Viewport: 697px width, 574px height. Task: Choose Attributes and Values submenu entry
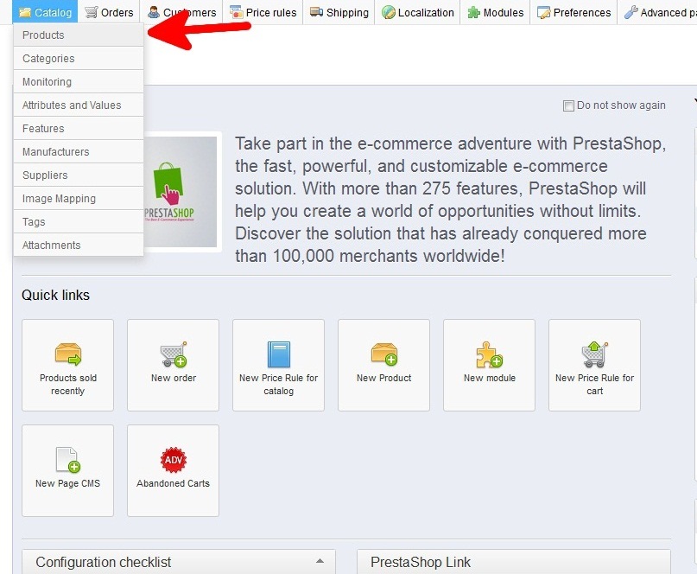pos(79,105)
